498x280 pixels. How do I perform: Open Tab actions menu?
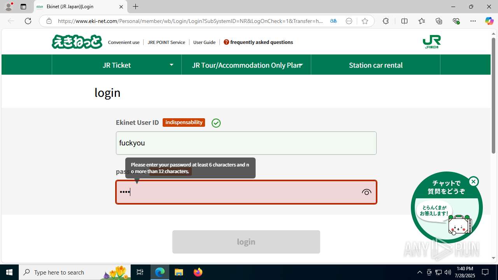pyautogui.click(x=23, y=7)
